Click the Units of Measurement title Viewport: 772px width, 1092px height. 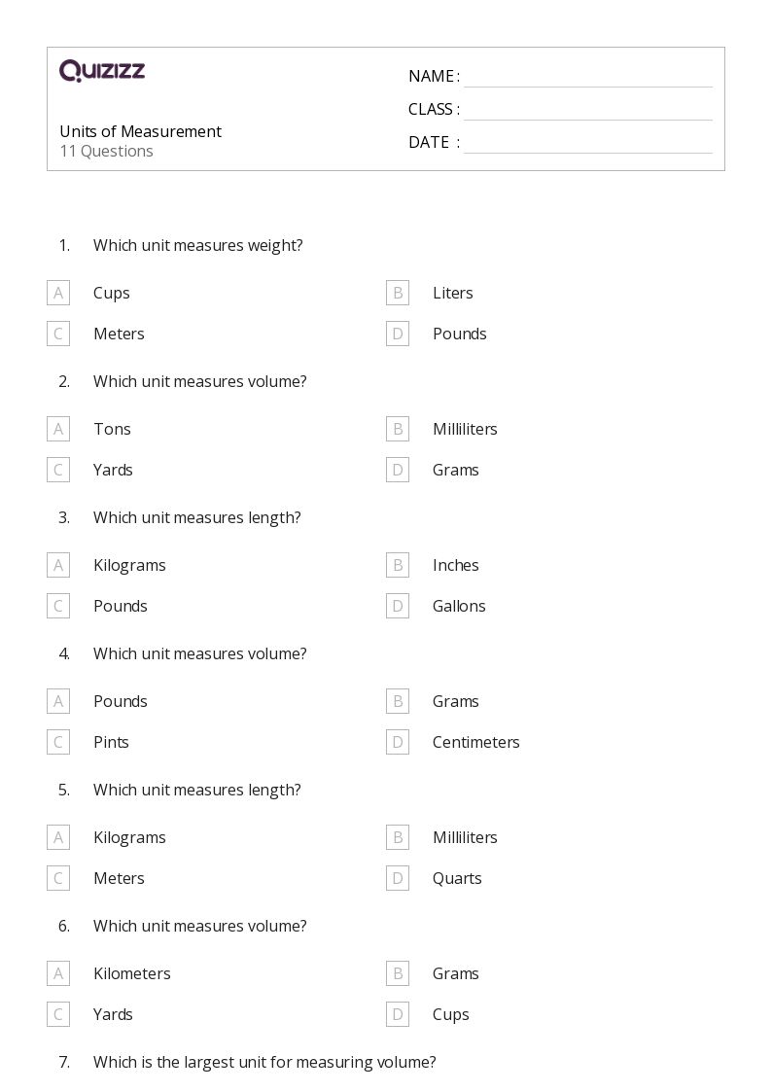coord(141,131)
